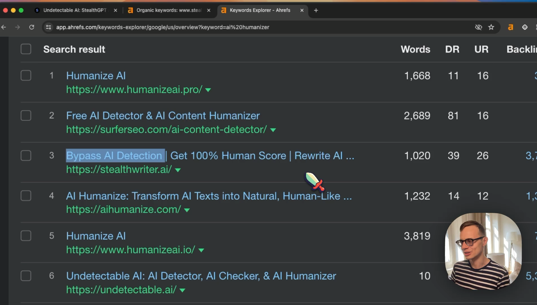Tick the select-all checkbox in table header

click(x=26, y=49)
